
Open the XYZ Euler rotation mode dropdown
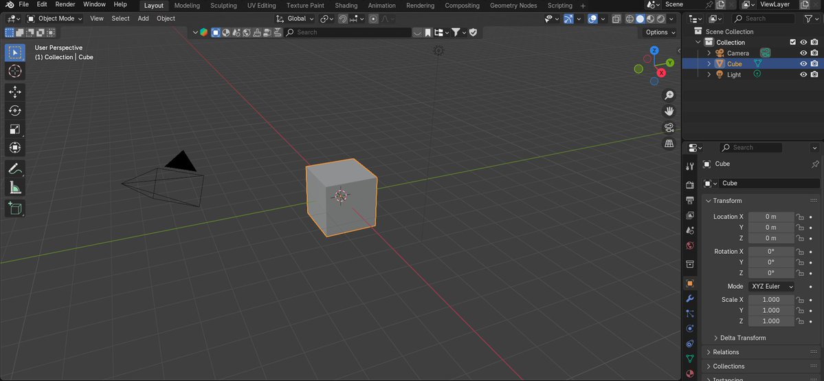tap(771, 286)
